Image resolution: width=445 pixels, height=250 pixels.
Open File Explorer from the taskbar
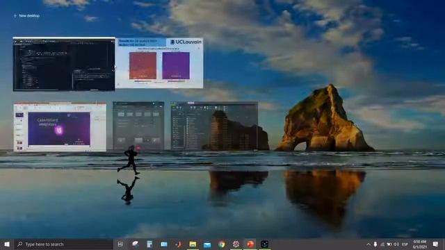click(x=193, y=244)
